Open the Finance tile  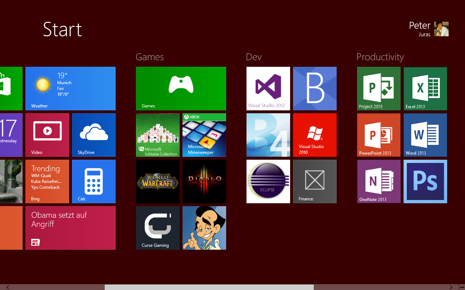(x=315, y=181)
